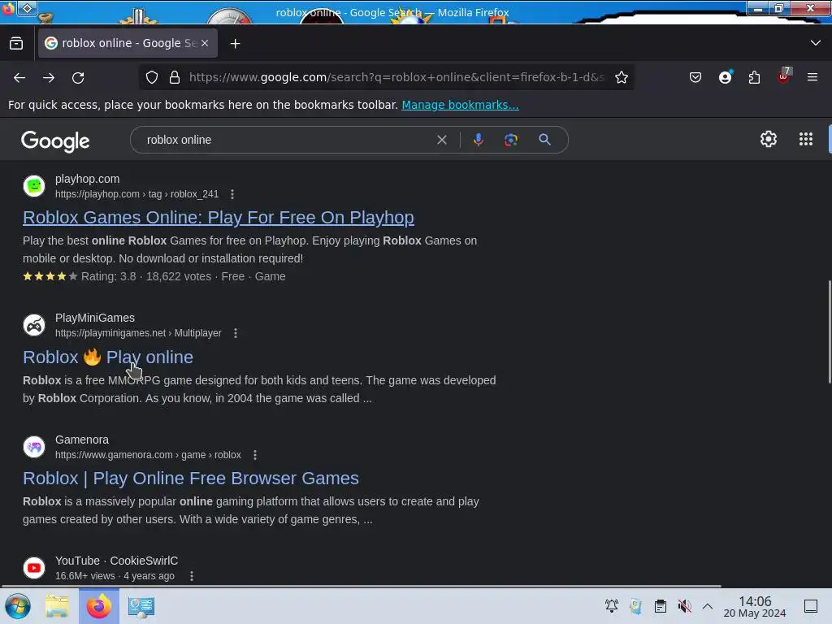Expand the list all tabs chevron
This screenshot has width=832, height=624.
[x=816, y=43]
